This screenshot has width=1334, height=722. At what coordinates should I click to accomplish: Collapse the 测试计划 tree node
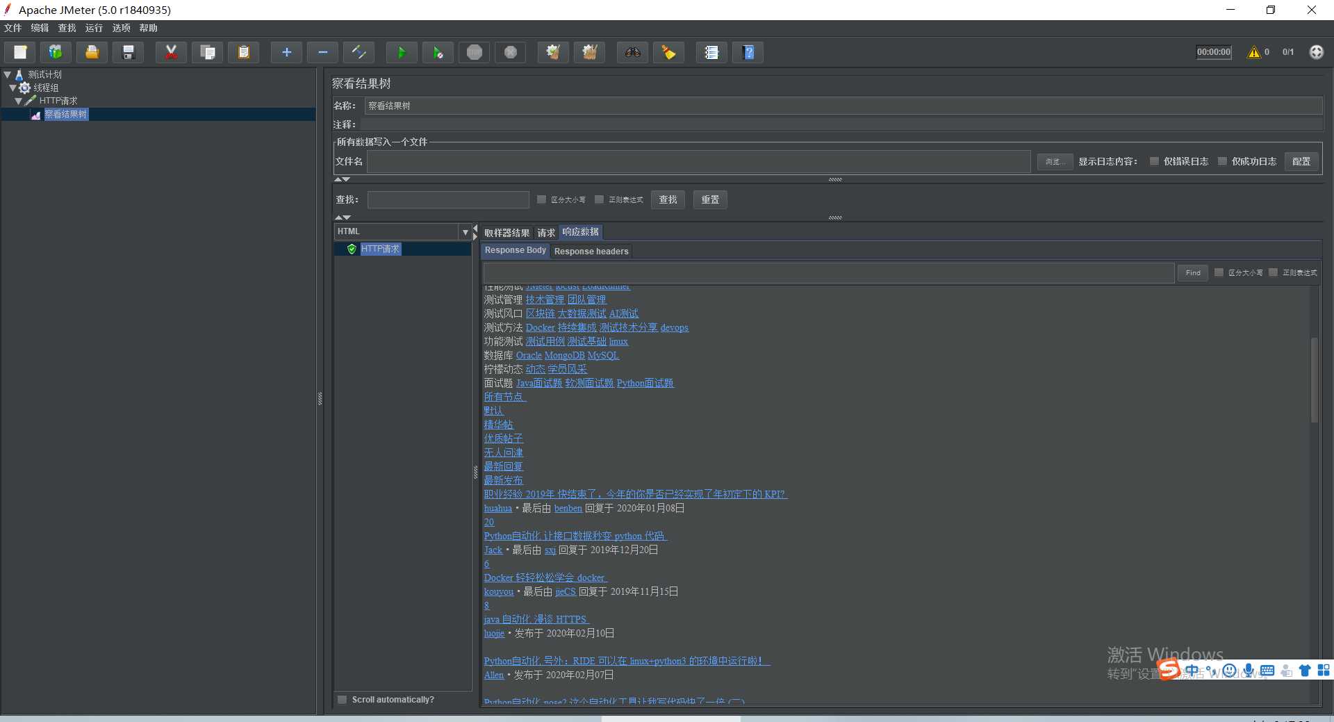click(8, 74)
